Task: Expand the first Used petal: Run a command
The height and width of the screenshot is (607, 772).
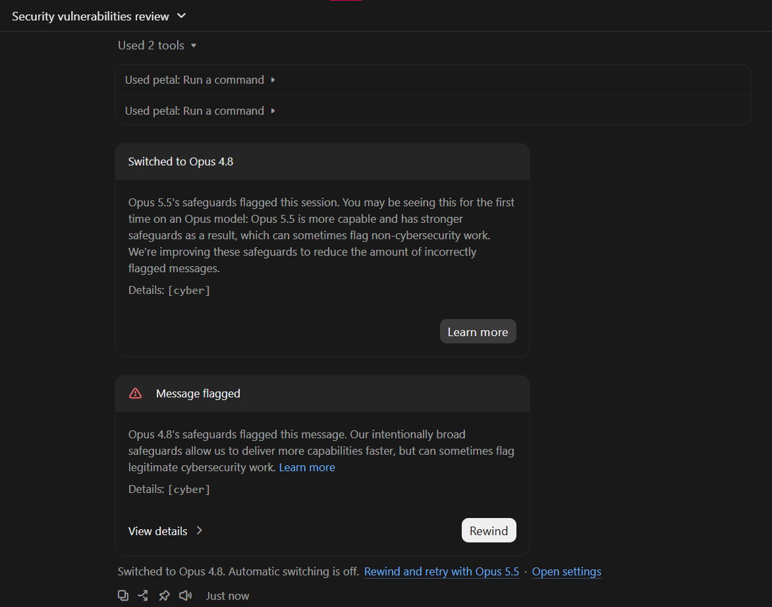Action: tap(200, 80)
